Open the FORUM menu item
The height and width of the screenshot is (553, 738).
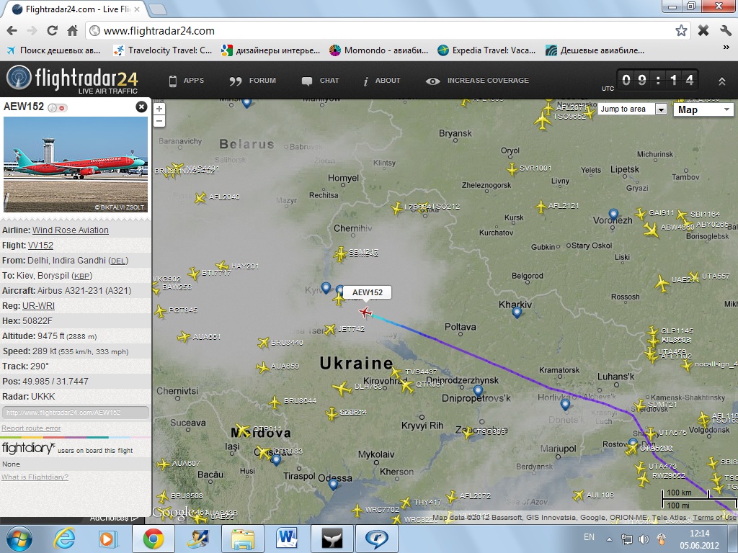253,81
